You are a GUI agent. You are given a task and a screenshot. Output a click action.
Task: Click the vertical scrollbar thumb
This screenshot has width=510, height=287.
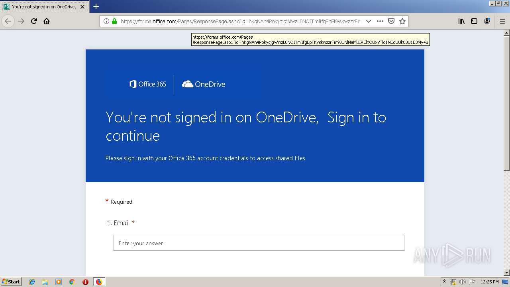click(x=507, y=104)
